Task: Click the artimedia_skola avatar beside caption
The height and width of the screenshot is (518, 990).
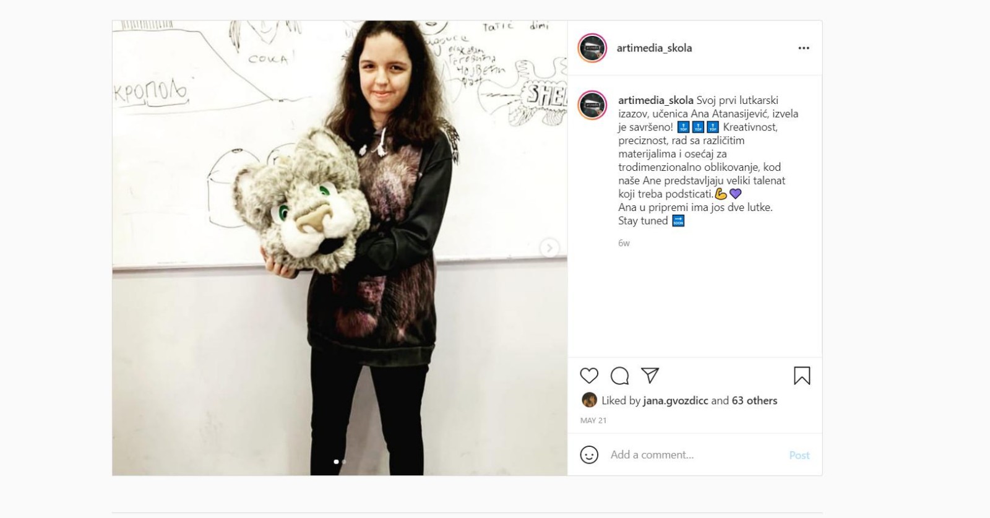Action: [x=592, y=105]
